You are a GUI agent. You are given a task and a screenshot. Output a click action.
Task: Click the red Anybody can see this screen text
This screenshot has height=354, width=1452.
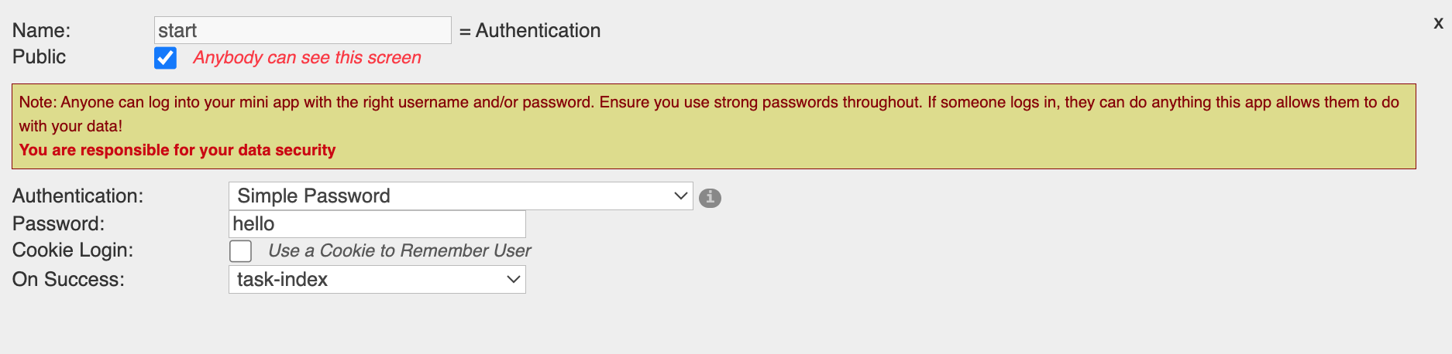307,58
